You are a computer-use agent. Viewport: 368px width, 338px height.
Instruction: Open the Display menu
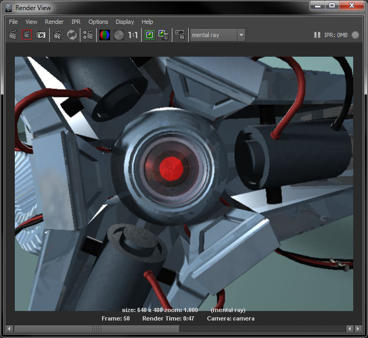[125, 22]
